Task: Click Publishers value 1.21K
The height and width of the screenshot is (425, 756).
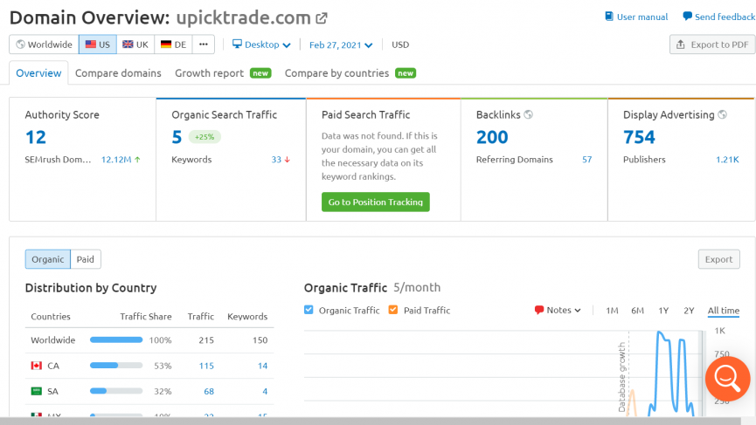Action: pyautogui.click(x=727, y=160)
